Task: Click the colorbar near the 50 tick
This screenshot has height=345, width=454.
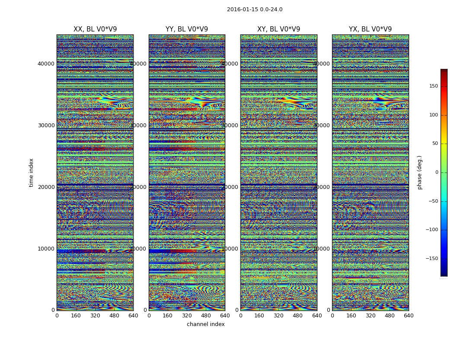Action: click(x=444, y=144)
